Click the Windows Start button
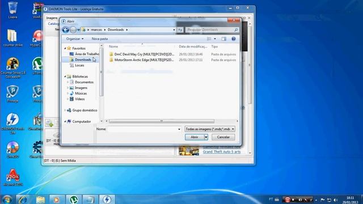The height and width of the screenshot is (204, 363). (x=7, y=199)
